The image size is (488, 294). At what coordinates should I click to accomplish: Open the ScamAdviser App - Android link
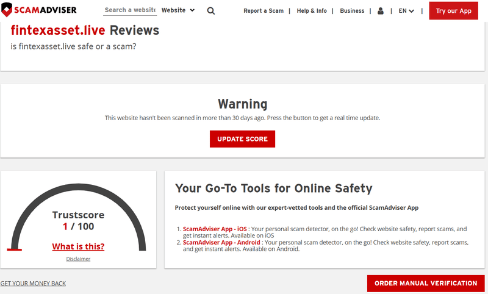221,242
